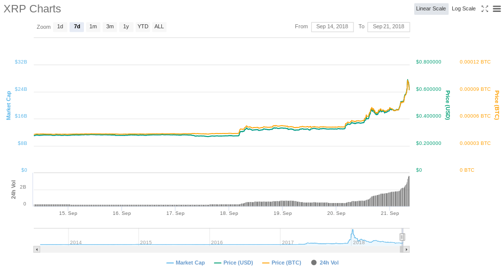Click the $0.600000 price label
This screenshot has height=269, width=504.
tap(429, 89)
